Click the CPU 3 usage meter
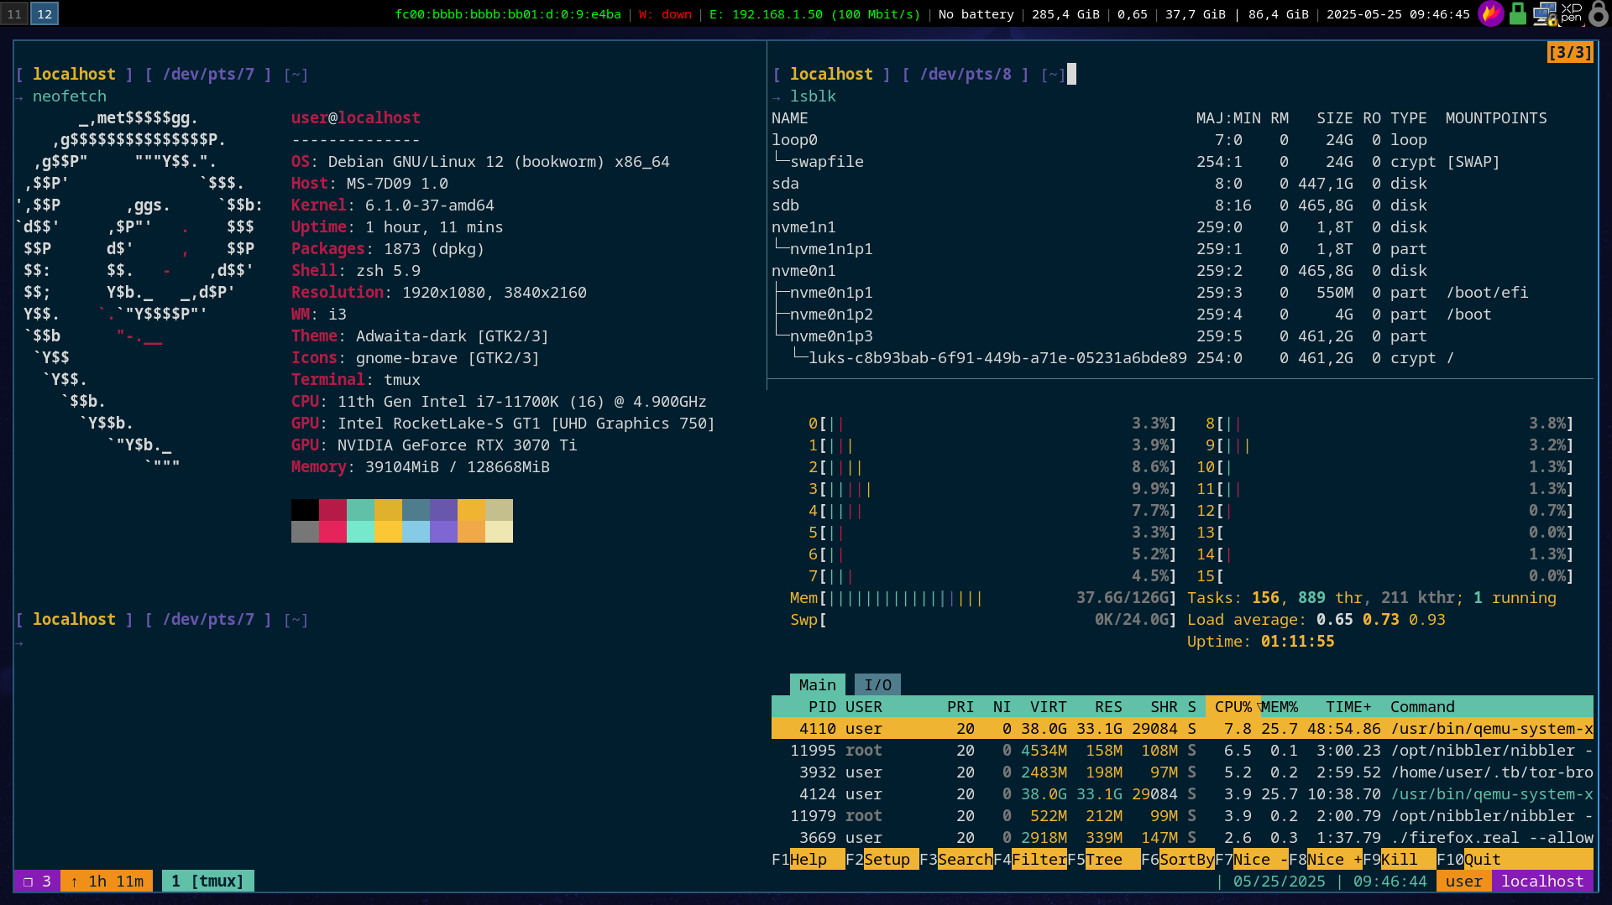 [992, 488]
